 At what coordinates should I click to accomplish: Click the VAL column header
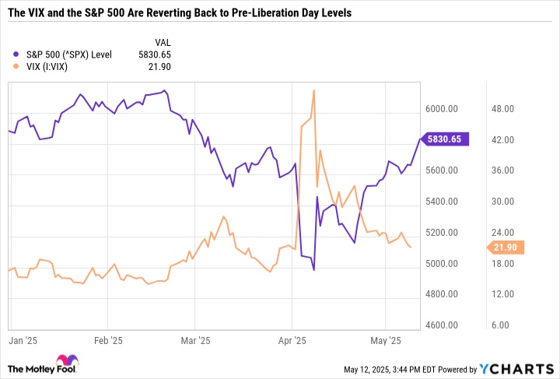tap(162, 40)
